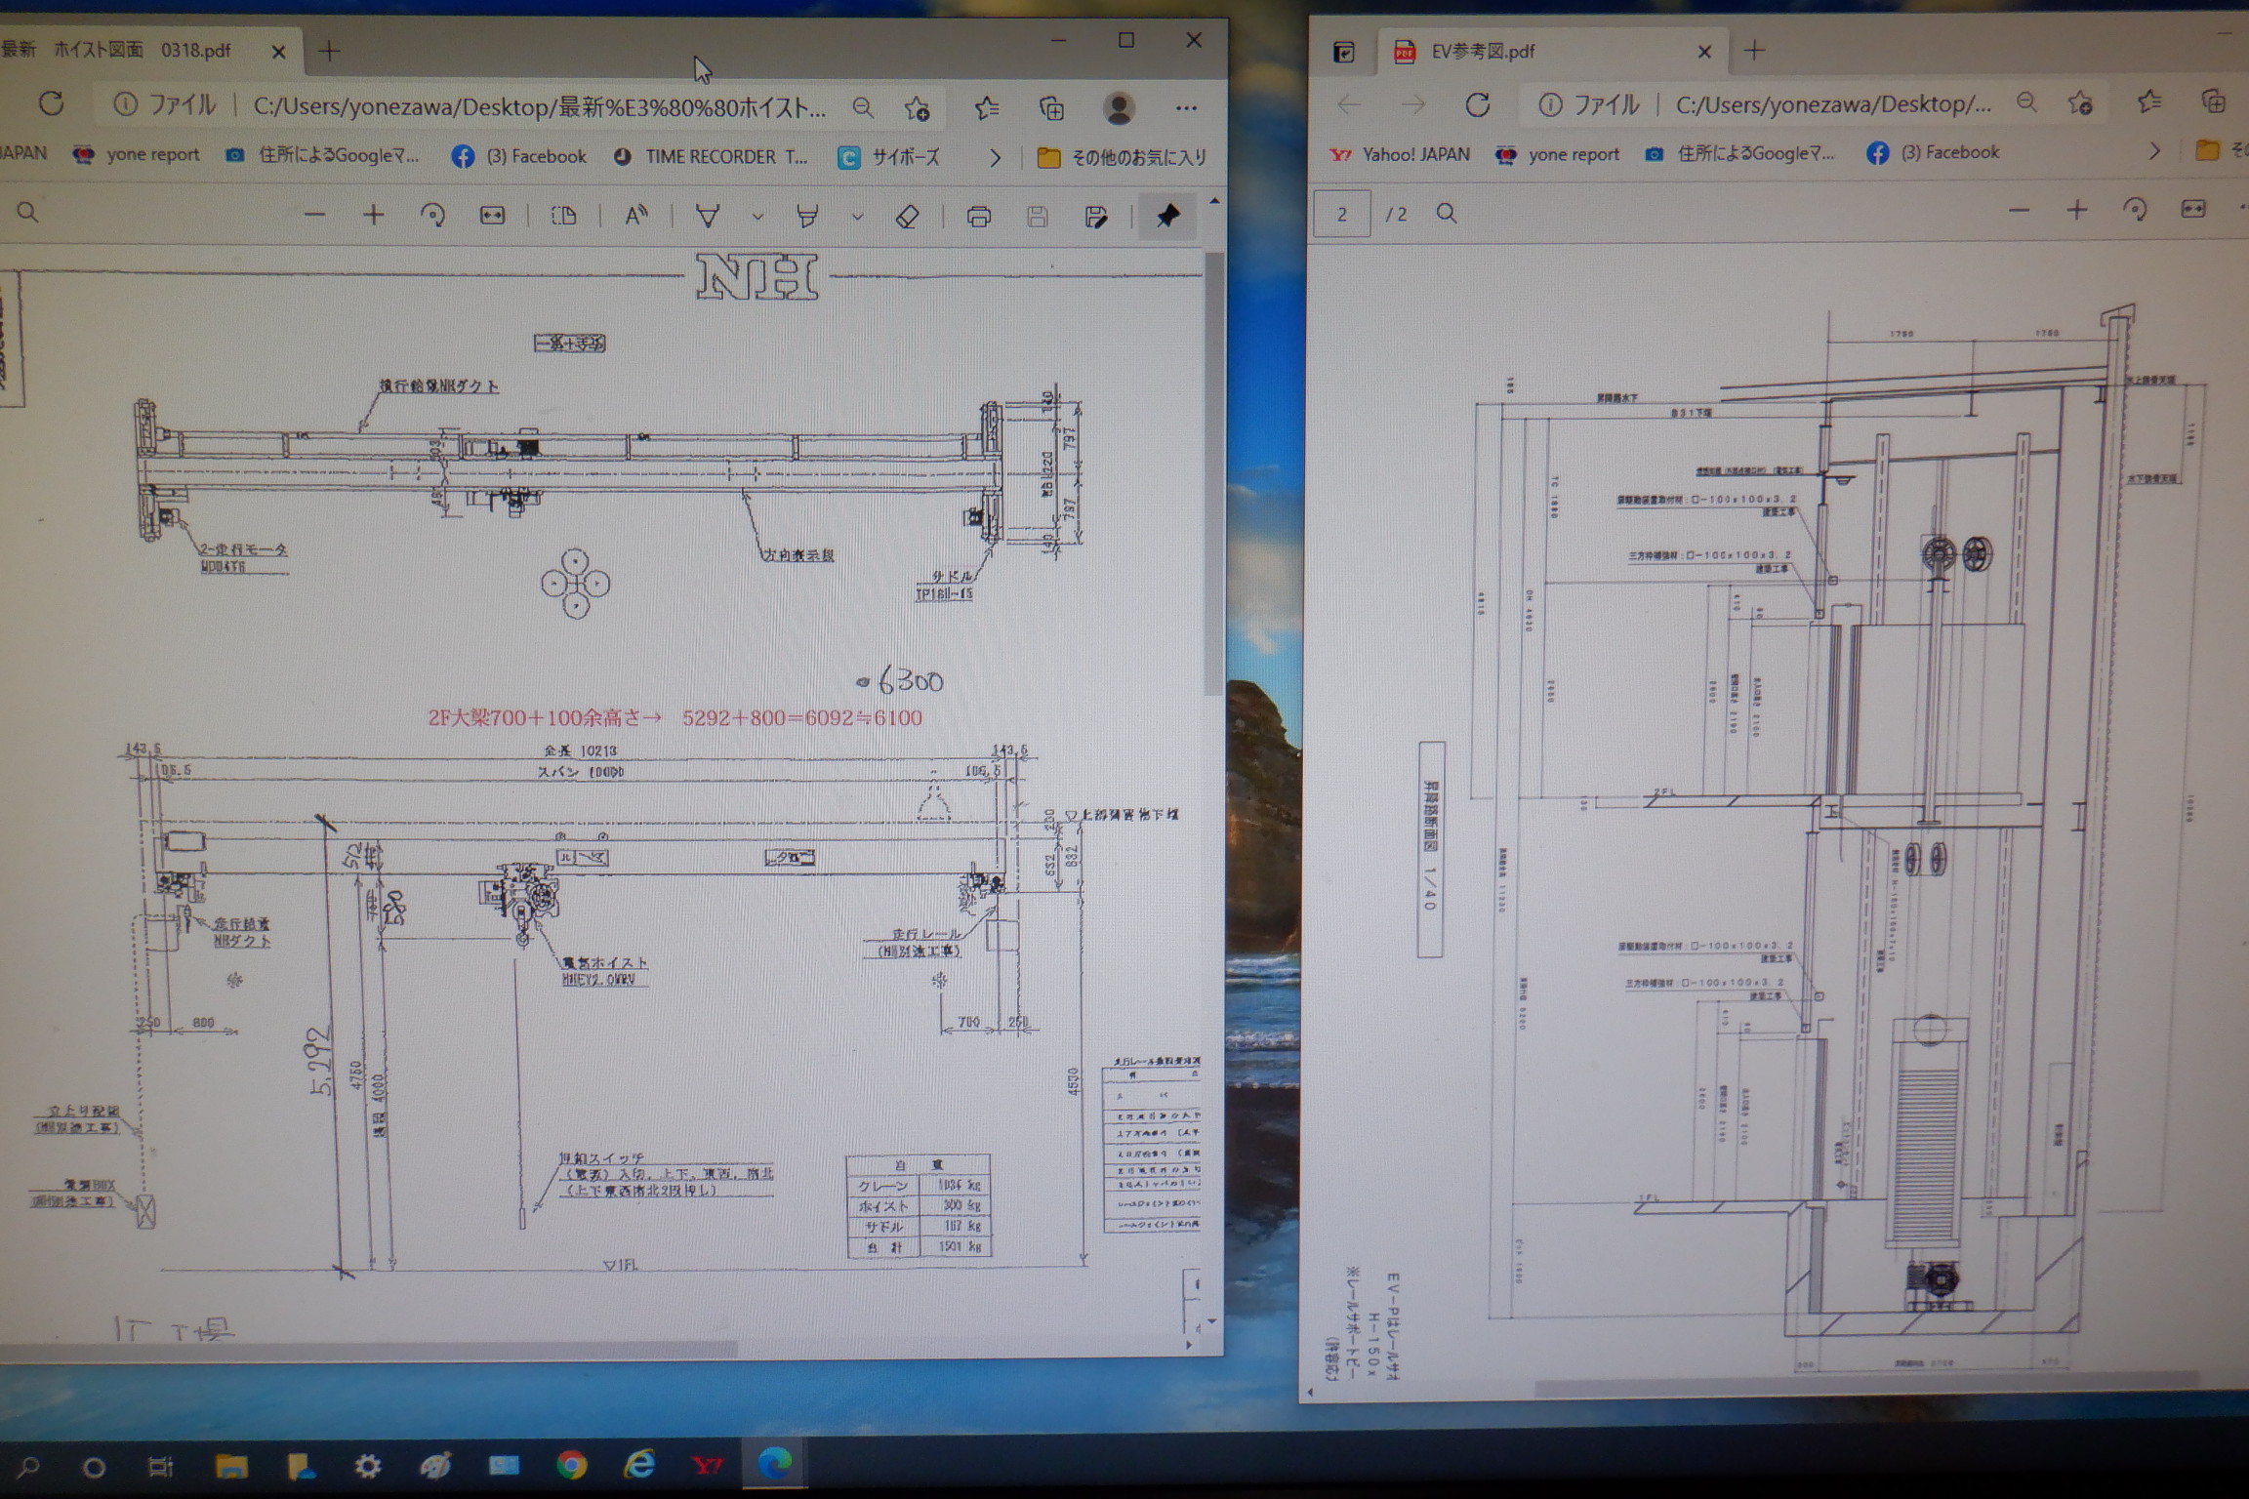Open tab actions menu in right window
This screenshot has width=2249, height=1499.
[x=1343, y=52]
